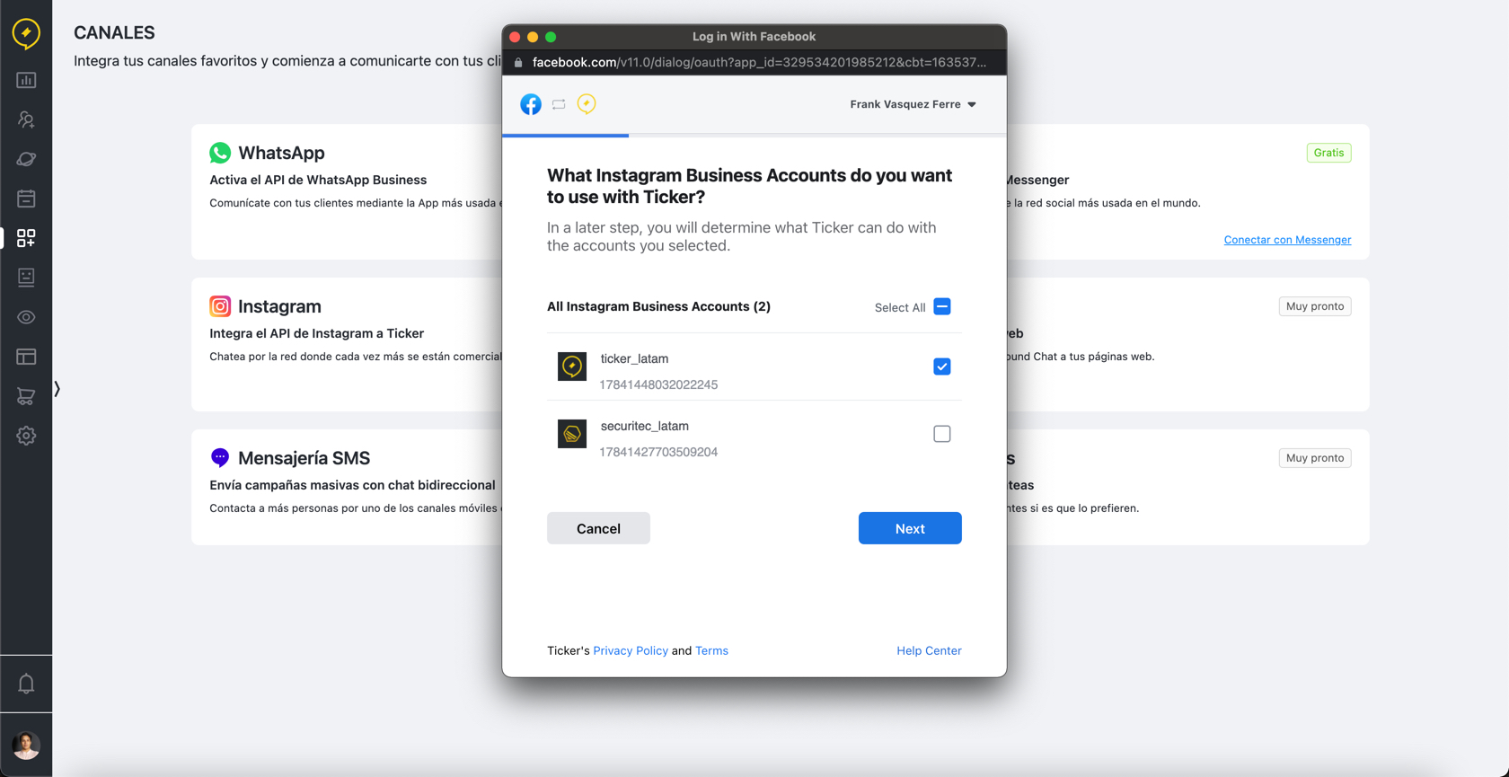
Task: Click 'Activa el API de WhatsApp Business' text
Action: pyautogui.click(x=318, y=180)
